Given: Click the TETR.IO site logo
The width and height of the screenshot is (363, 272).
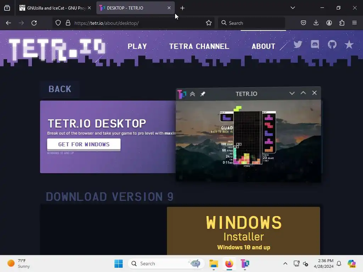Looking at the screenshot, I should click(x=57, y=50).
